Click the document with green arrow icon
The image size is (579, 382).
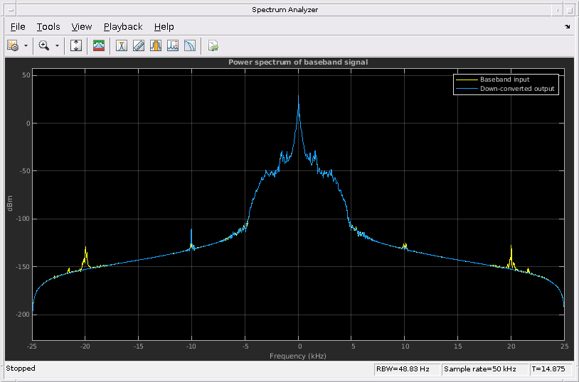click(x=213, y=45)
